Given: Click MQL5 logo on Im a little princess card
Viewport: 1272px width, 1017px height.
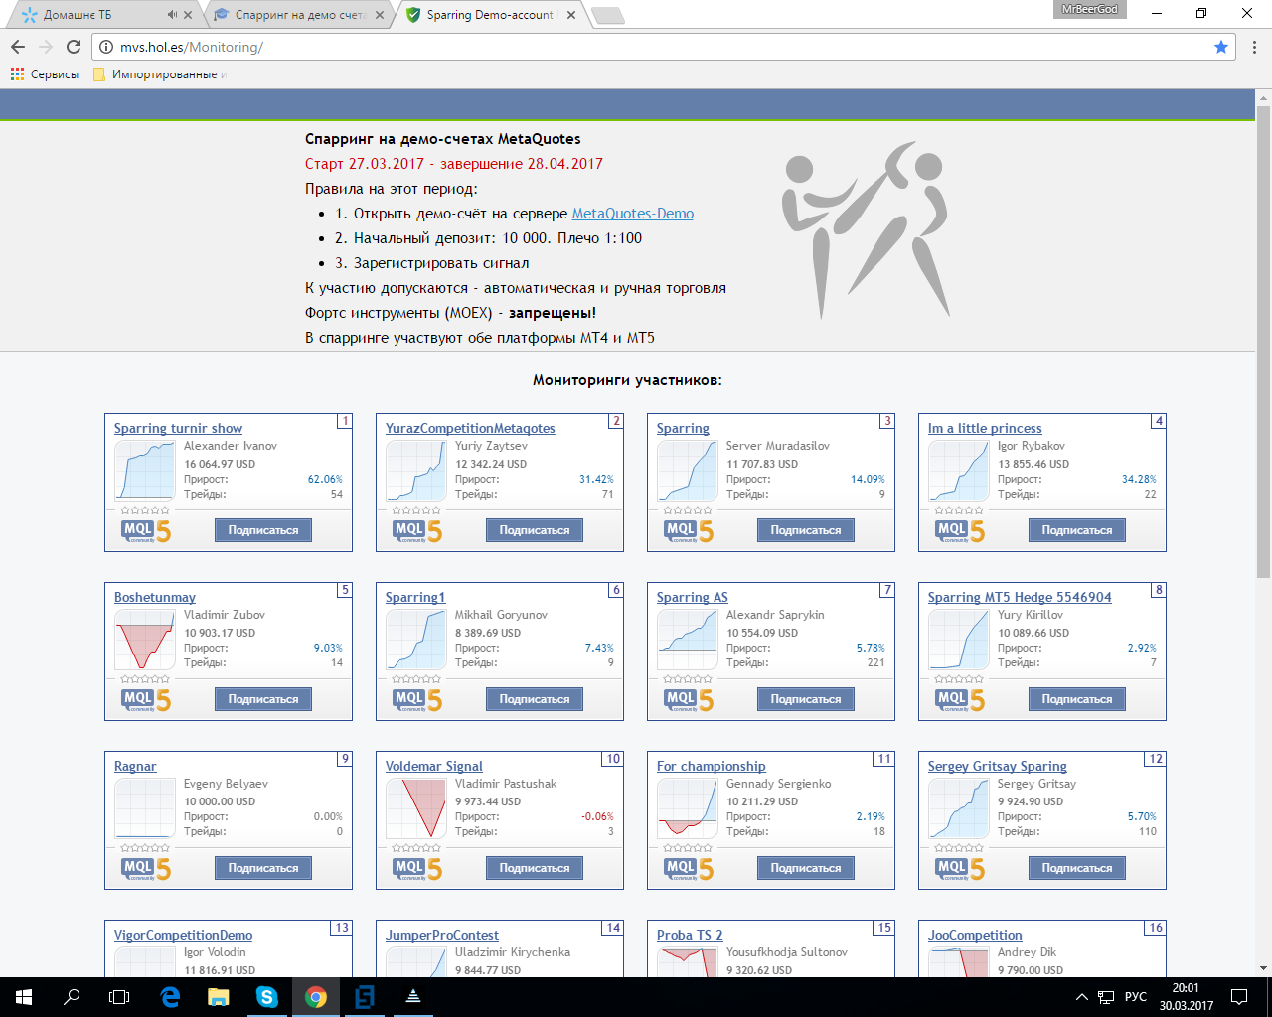Looking at the screenshot, I should point(960,531).
